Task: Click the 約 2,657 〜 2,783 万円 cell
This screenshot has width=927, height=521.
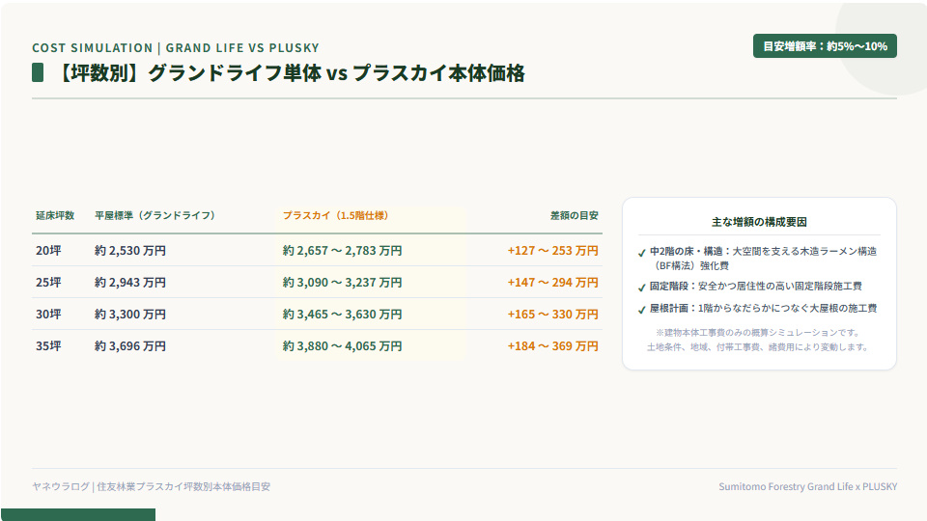Action: [x=342, y=251]
